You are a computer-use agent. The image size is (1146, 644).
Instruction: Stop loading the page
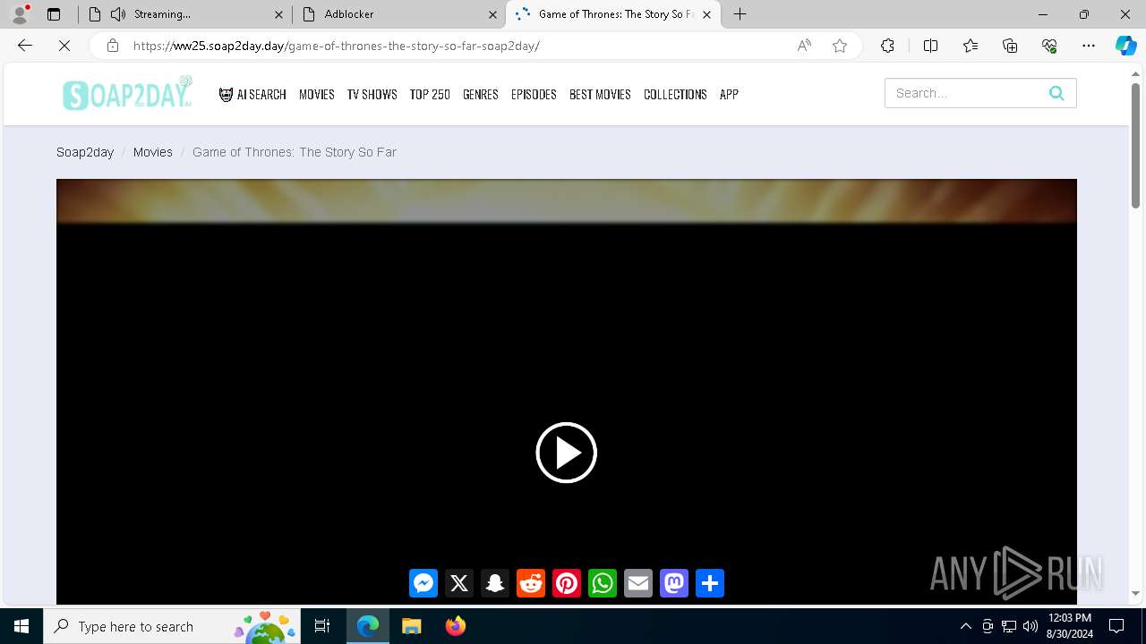coord(64,46)
